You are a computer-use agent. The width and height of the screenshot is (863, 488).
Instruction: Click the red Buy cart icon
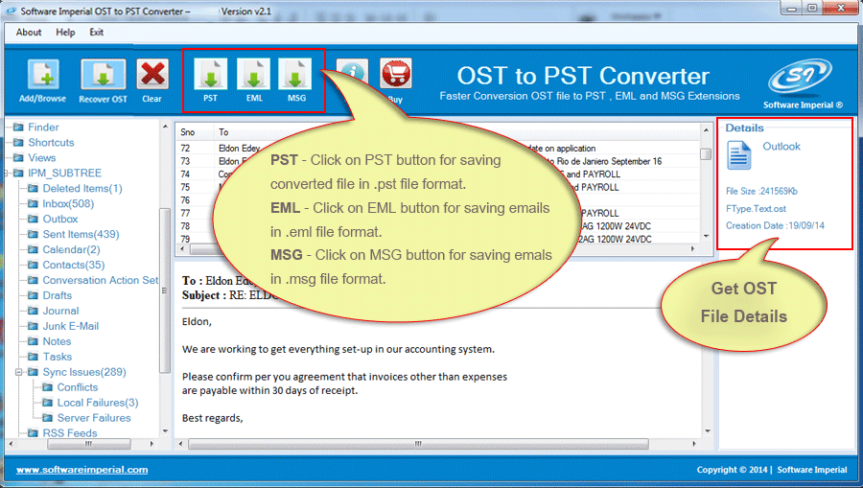tap(396, 73)
